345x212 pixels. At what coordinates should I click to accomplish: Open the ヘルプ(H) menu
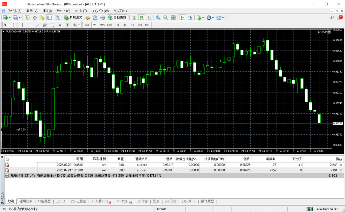120,11
